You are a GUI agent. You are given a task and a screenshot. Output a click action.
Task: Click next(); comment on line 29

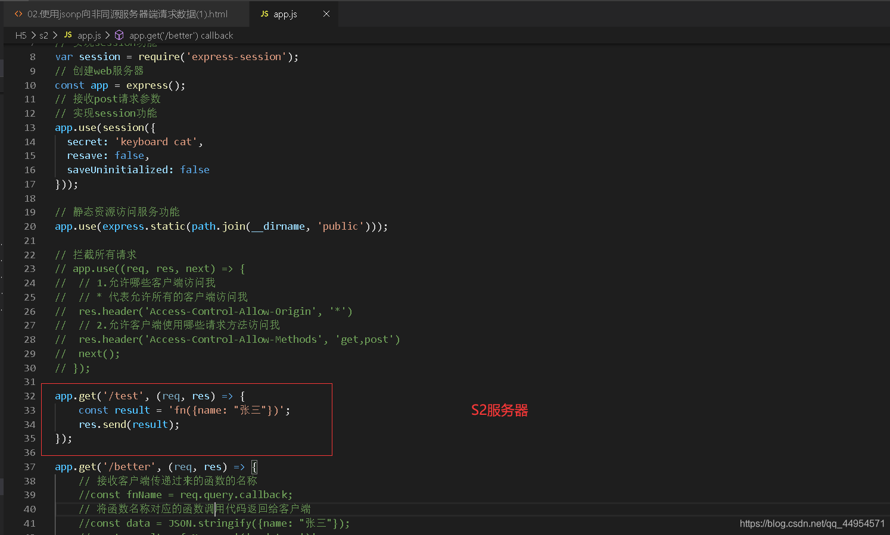tap(99, 353)
